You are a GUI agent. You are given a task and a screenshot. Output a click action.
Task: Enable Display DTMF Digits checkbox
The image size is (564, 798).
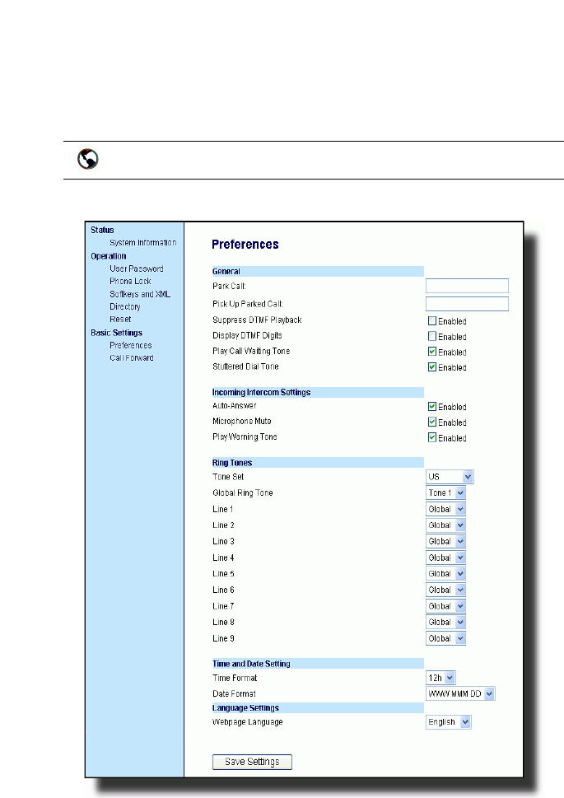point(432,336)
